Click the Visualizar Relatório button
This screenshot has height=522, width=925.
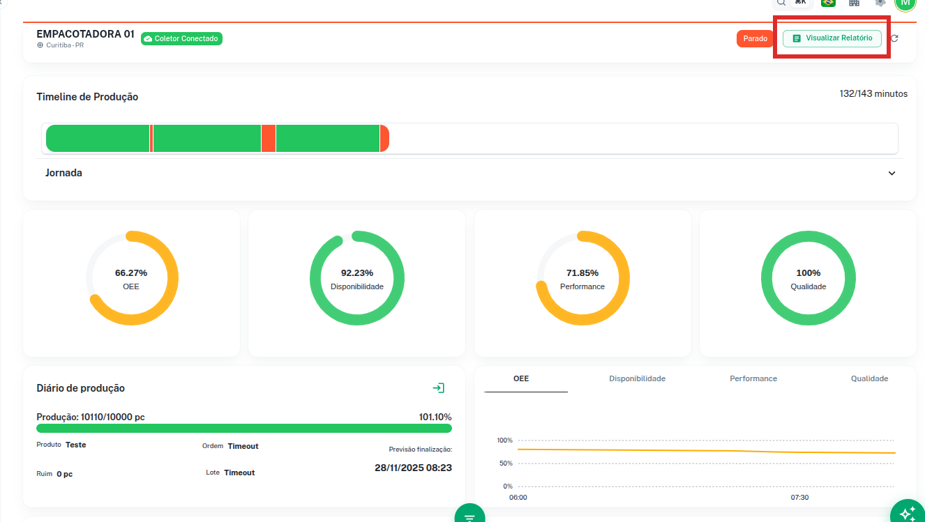coord(832,38)
